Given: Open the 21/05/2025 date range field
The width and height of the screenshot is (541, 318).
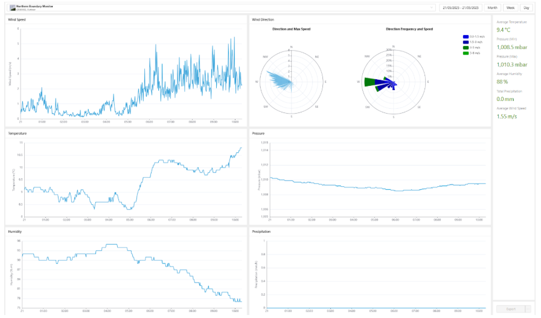Looking at the screenshot, I should tap(461, 8).
